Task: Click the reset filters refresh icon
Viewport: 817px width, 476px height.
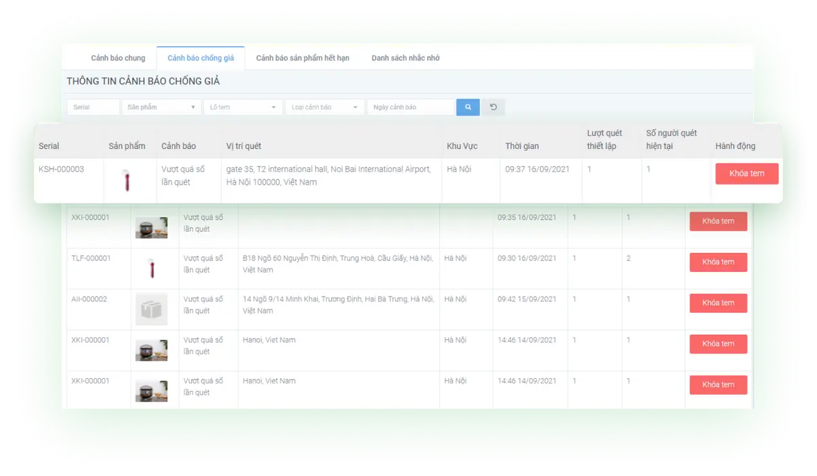Action: click(x=493, y=107)
